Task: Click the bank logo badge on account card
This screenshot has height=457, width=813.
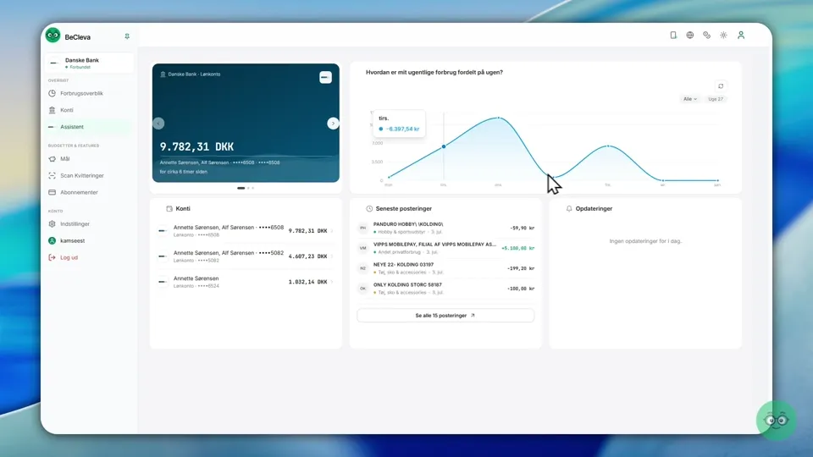Action: [x=325, y=77]
